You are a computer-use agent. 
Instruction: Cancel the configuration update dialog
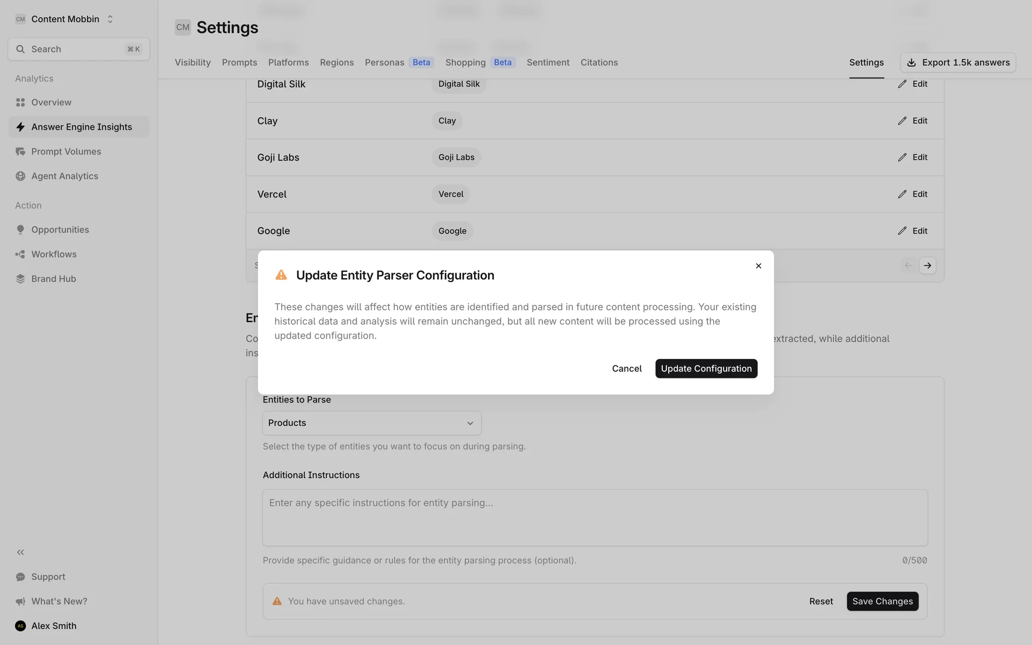(x=627, y=369)
